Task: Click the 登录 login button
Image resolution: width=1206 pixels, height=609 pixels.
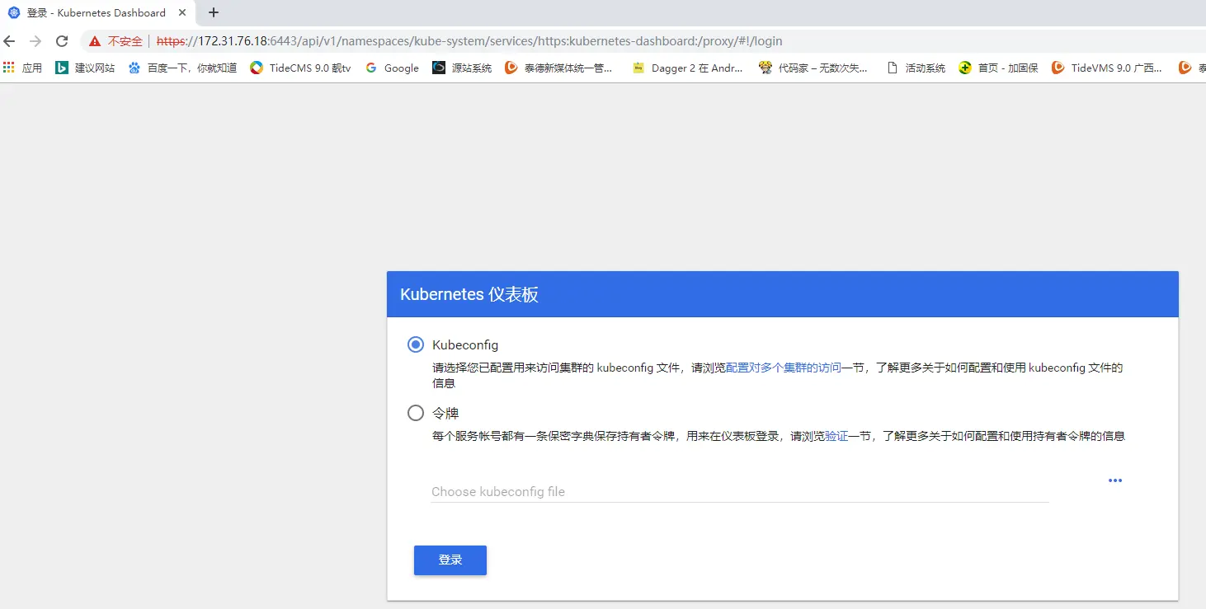Action: click(450, 560)
